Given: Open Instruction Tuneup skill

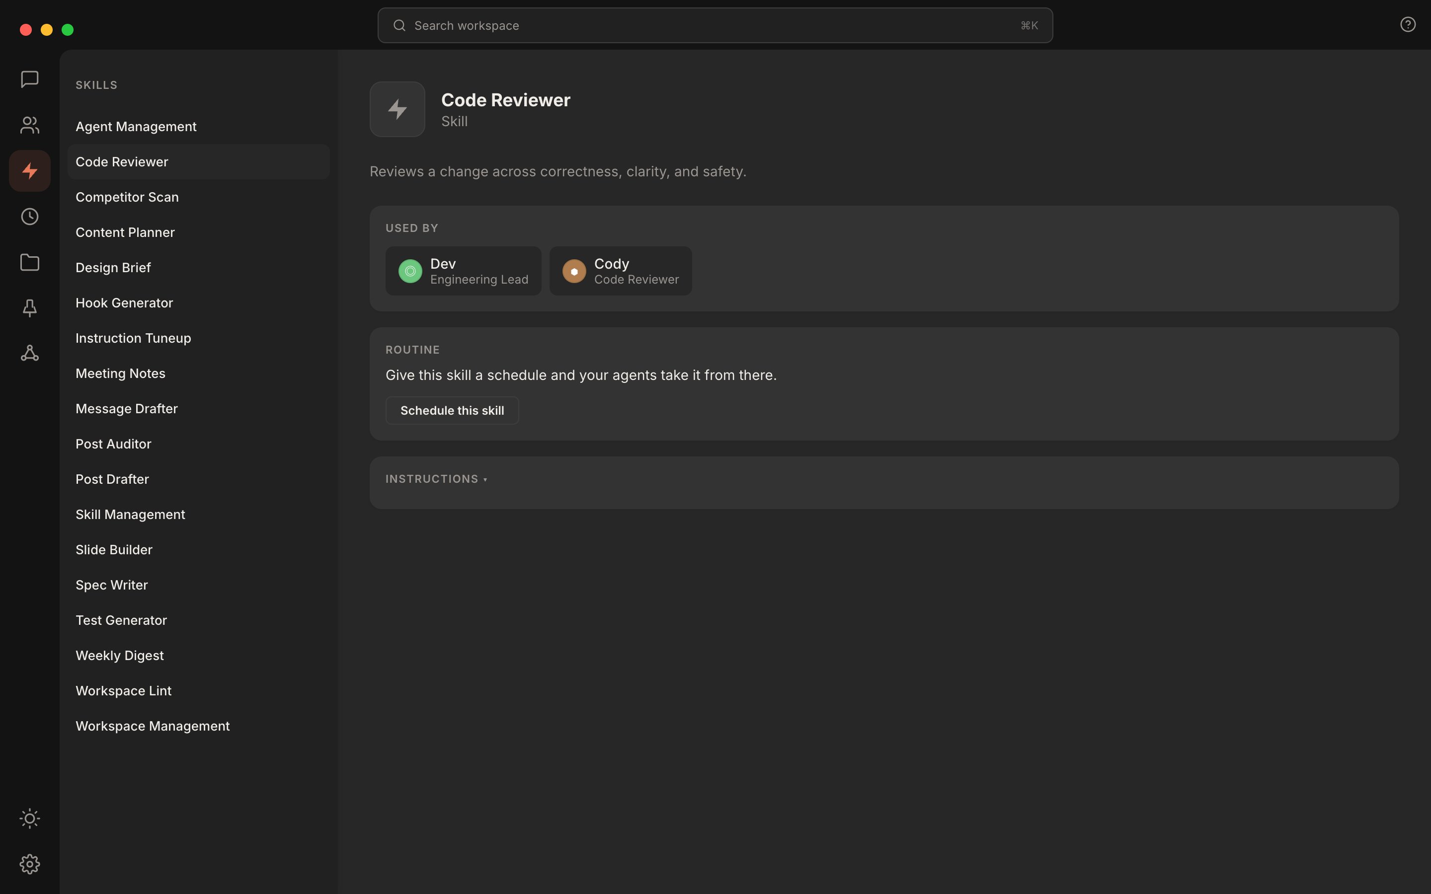Looking at the screenshot, I should 199,338.
